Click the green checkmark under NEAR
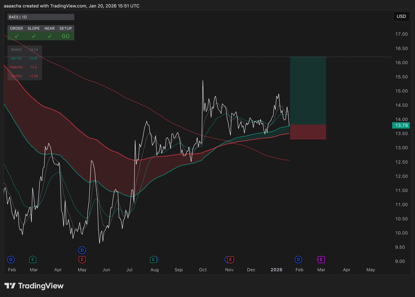415x297 pixels. pos(49,36)
